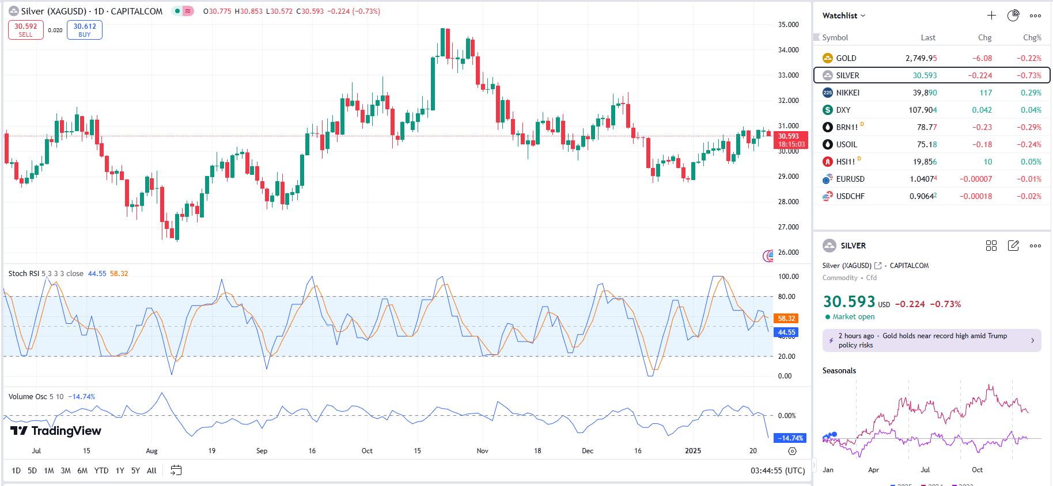
Task: Open chart scale settings gear icon
Action: click(792, 451)
